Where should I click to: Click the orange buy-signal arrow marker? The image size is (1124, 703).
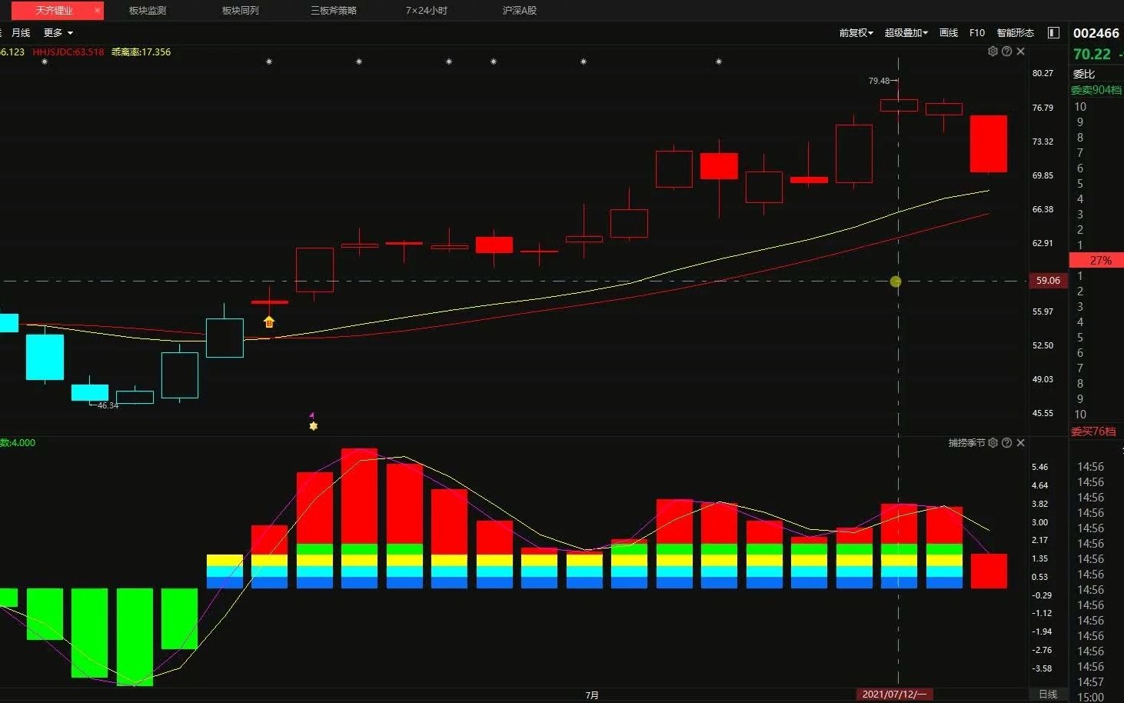coord(269,322)
